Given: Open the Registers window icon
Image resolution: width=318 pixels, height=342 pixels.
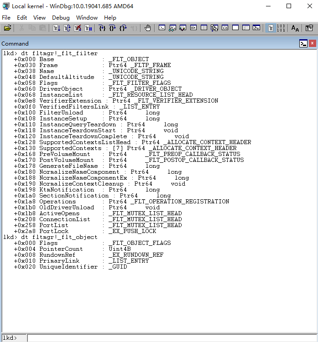Looking at the screenshot, I should [x=193, y=28].
